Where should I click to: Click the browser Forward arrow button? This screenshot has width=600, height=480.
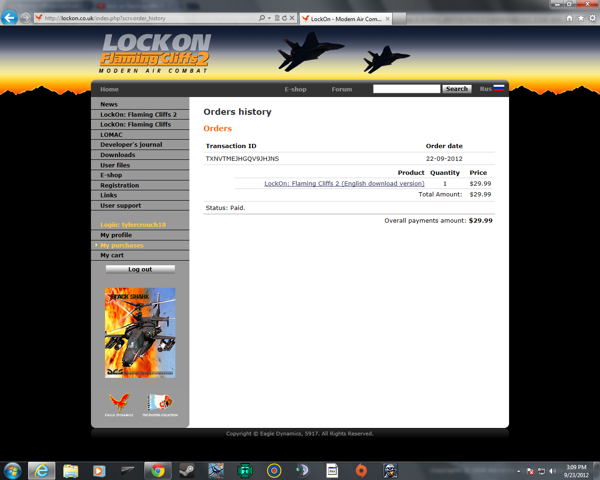(x=26, y=18)
